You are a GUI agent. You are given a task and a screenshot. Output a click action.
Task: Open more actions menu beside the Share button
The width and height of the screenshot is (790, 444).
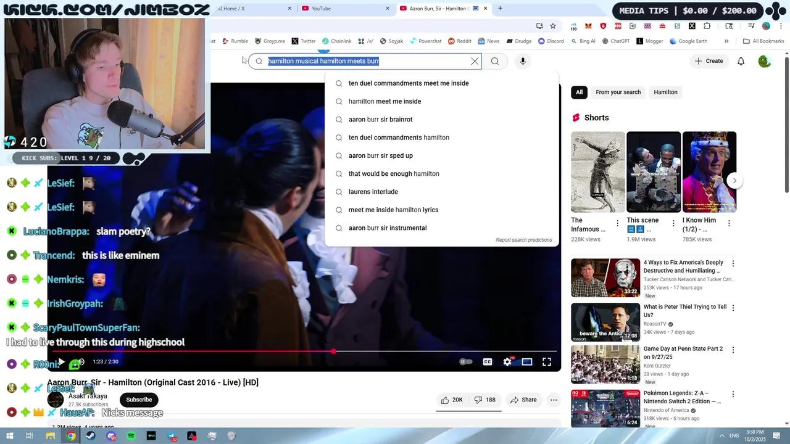pos(554,400)
